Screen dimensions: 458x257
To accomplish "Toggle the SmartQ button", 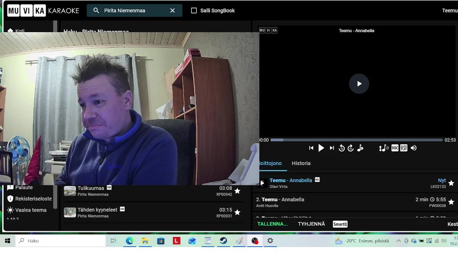I will pyautogui.click(x=340, y=224).
